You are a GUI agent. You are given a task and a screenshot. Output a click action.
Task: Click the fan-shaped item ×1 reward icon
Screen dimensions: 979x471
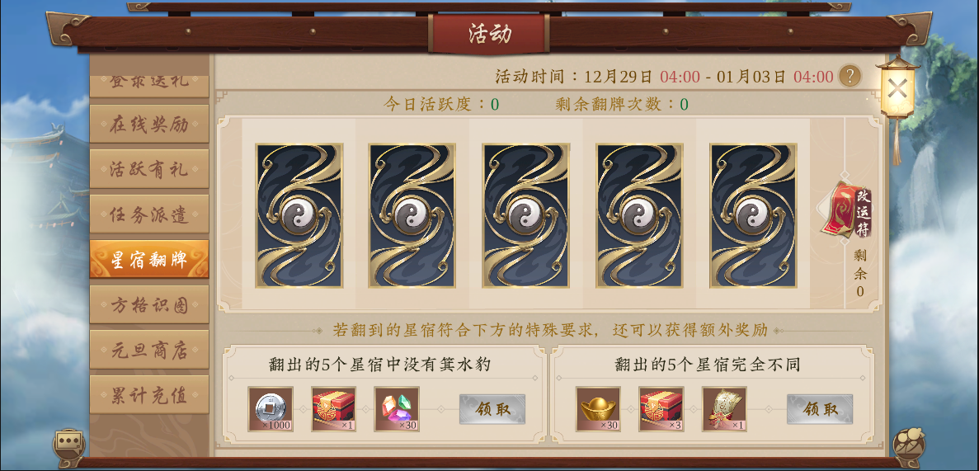(x=724, y=409)
